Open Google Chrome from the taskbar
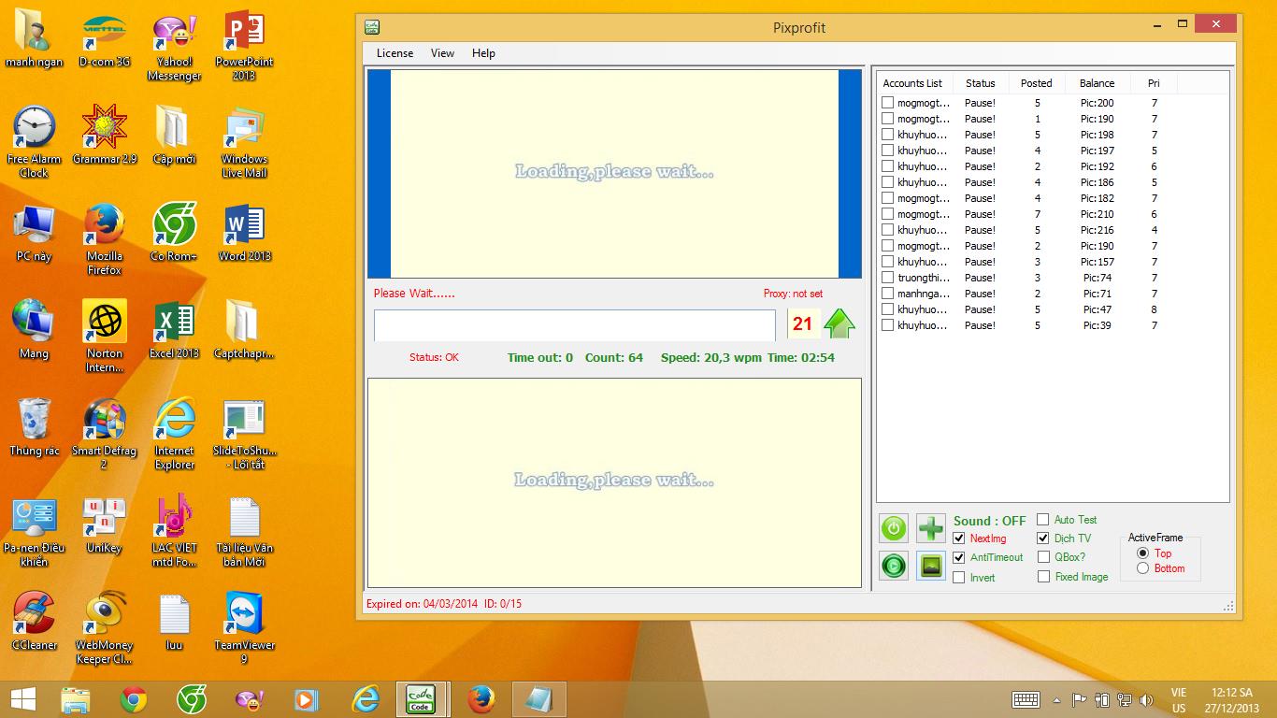This screenshot has height=718, width=1277. click(x=134, y=699)
